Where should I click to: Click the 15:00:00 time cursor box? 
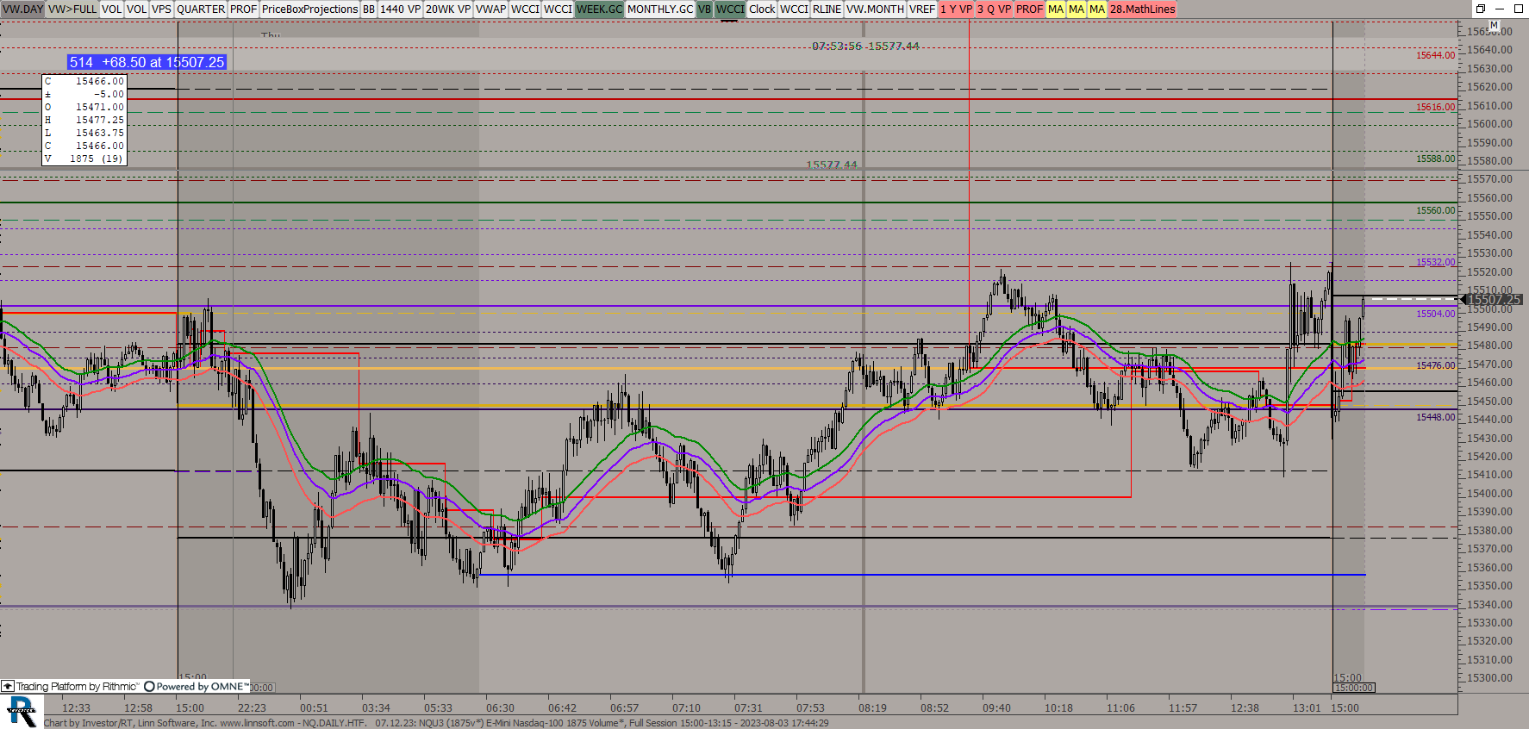click(x=1353, y=688)
